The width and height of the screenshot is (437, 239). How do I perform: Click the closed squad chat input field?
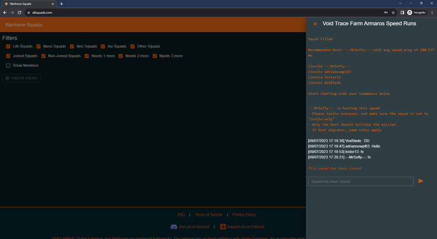tap(360, 181)
